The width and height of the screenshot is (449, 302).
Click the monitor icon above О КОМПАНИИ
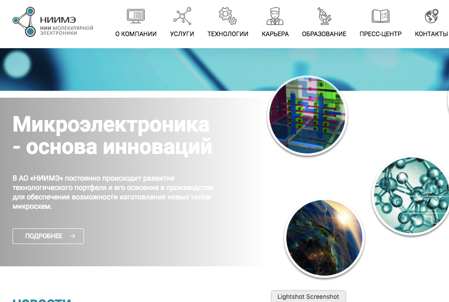tap(135, 16)
